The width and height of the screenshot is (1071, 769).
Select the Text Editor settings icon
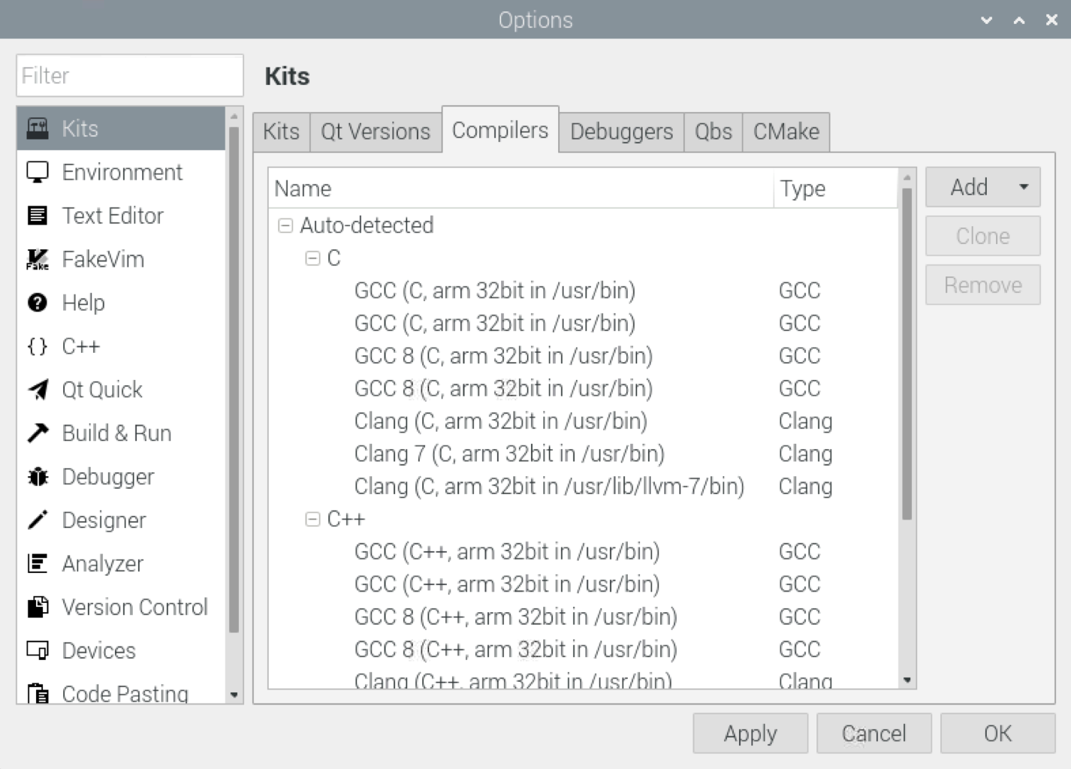(38, 216)
